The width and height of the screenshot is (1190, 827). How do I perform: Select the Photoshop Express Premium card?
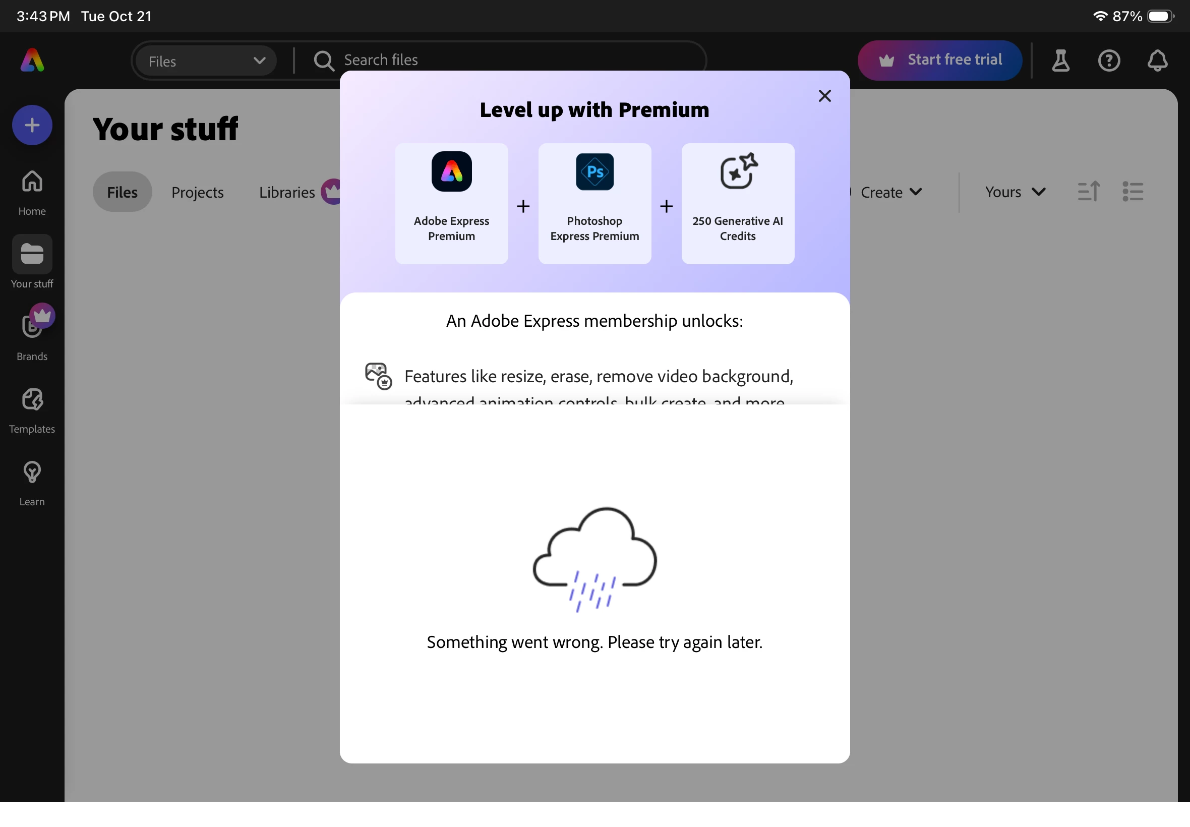point(594,204)
